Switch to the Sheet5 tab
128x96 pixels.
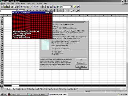click(x=37, y=89)
